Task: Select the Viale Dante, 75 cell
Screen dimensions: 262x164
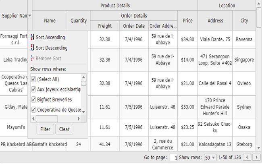Action: coord(215,39)
